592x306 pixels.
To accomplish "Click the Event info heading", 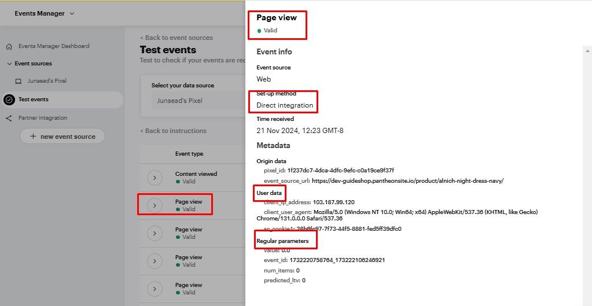I will [274, 51].
